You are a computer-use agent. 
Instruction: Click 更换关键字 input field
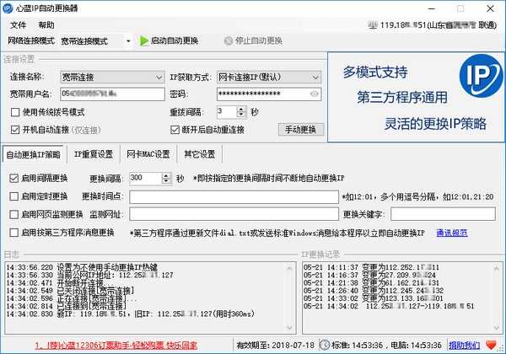[443, 214]
